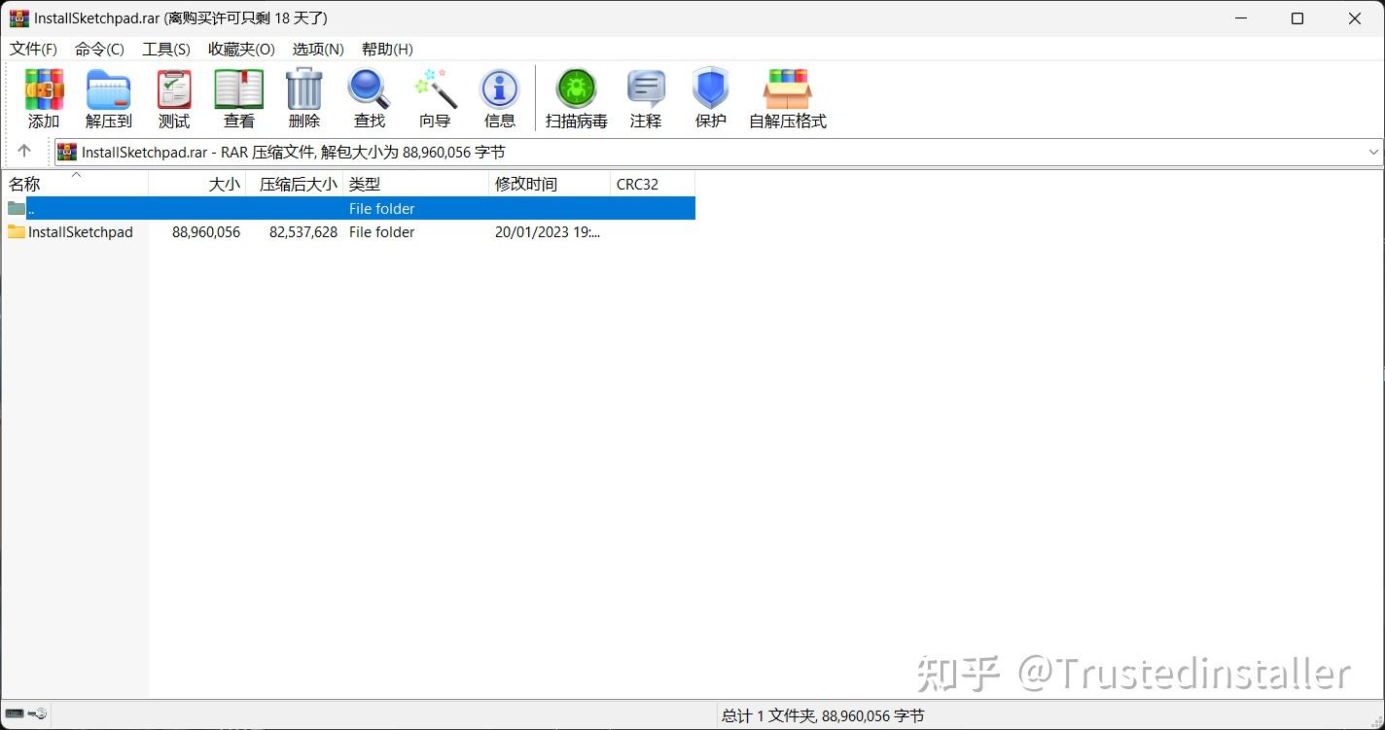
Task: Click the 解压到 (Extract To) icon
Action: pos(108,97)
